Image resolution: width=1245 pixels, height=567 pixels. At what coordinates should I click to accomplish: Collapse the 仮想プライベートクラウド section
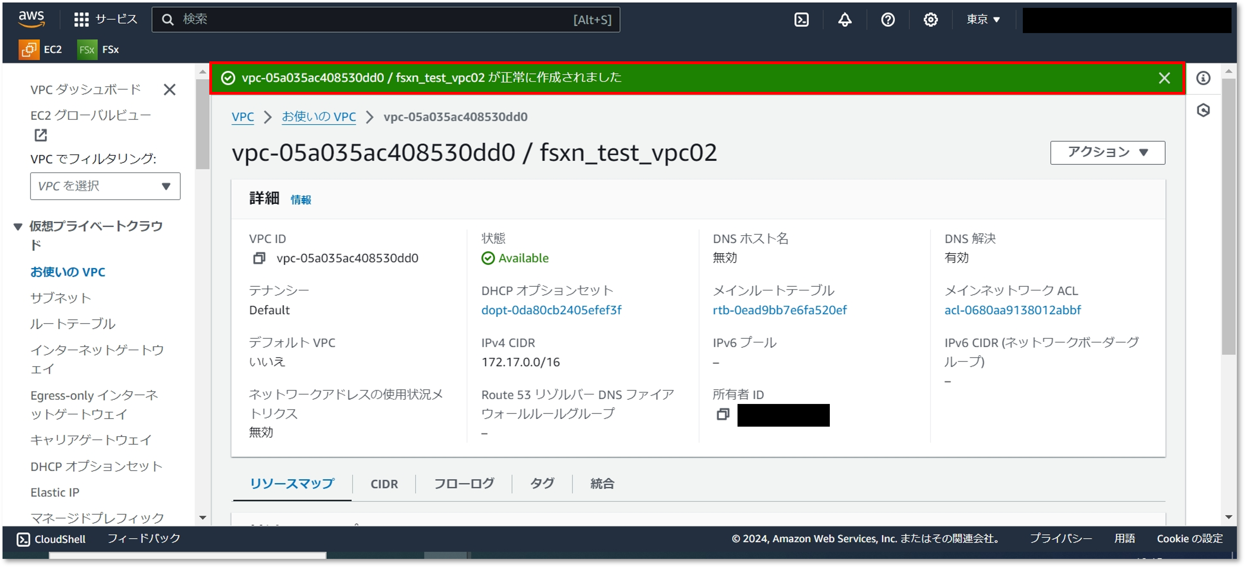click(18, 226)
